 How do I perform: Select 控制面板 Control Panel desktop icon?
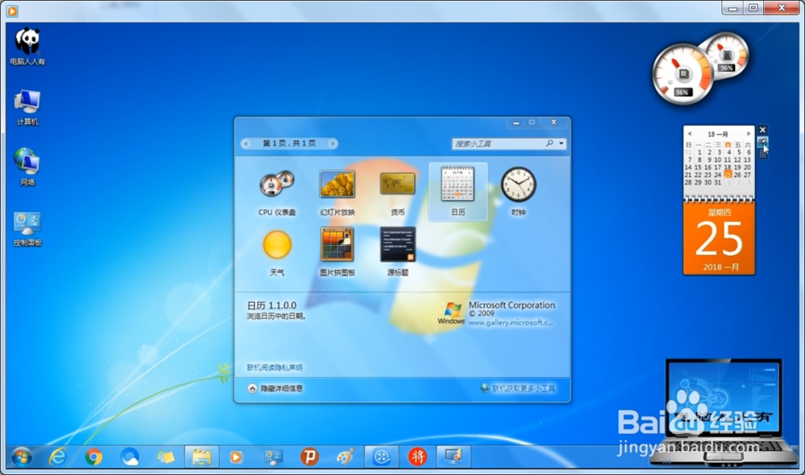[27, 229]
